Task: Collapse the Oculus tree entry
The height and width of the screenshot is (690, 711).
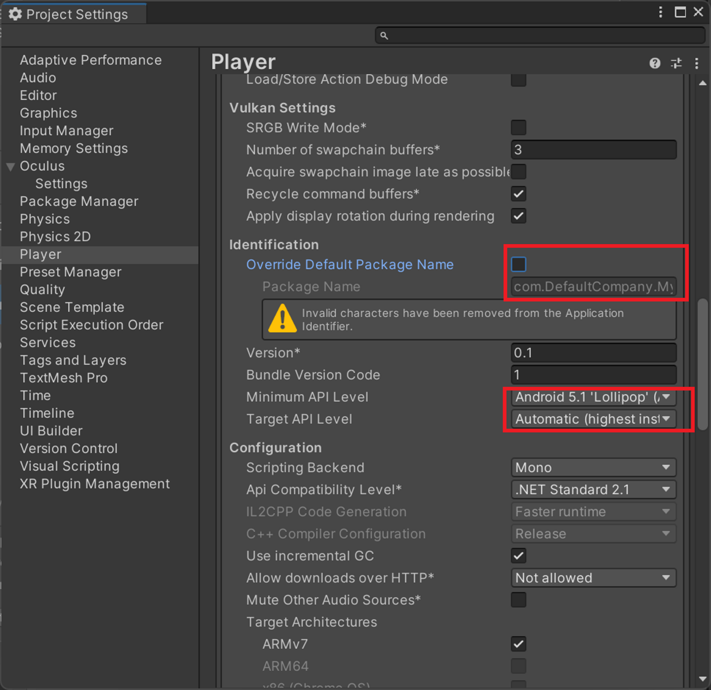Action: pos(10,166)
